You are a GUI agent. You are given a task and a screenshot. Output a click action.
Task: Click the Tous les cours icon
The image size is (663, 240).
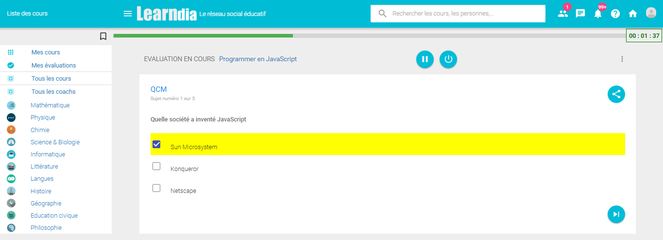pos(11,78)
